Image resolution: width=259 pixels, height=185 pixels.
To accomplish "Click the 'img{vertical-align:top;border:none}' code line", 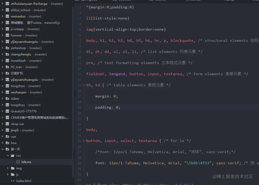I will click(x=126, y=29).
